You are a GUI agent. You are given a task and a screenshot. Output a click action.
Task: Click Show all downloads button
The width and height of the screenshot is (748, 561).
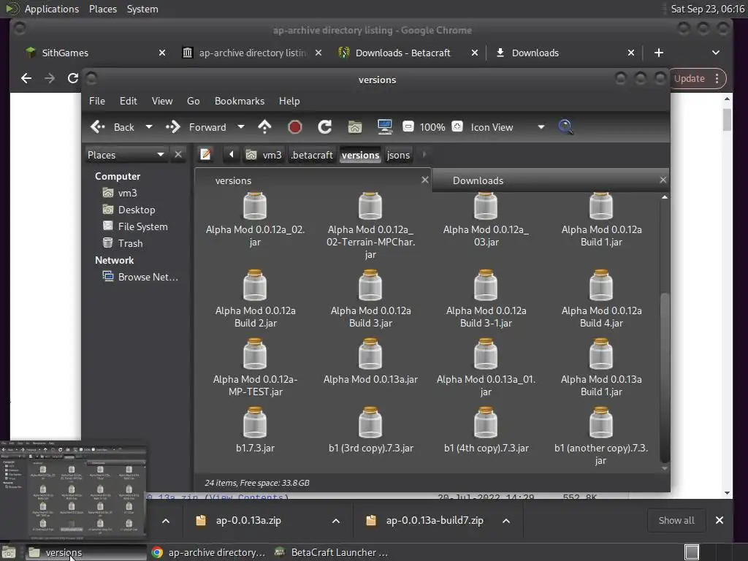coord(676,520)
